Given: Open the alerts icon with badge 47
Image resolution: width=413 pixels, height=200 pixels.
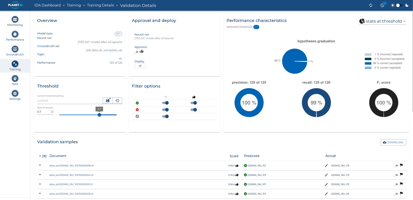Looking at the screenshot, I should coord(383,5).
